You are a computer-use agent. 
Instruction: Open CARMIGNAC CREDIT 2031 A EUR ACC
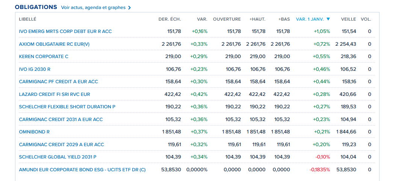click(x=60, y=120)
